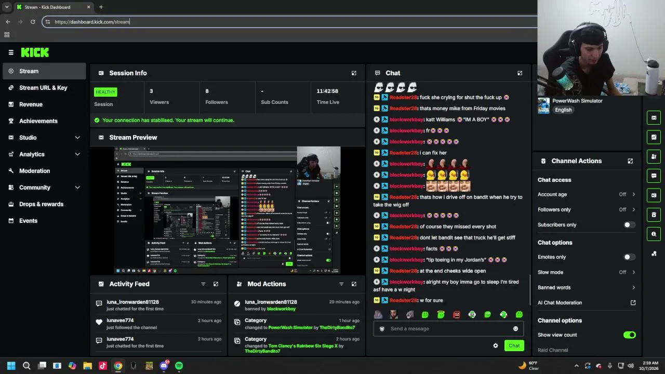Pop out the Chat panel
665x374 pixels.
[x=520, y=73]
